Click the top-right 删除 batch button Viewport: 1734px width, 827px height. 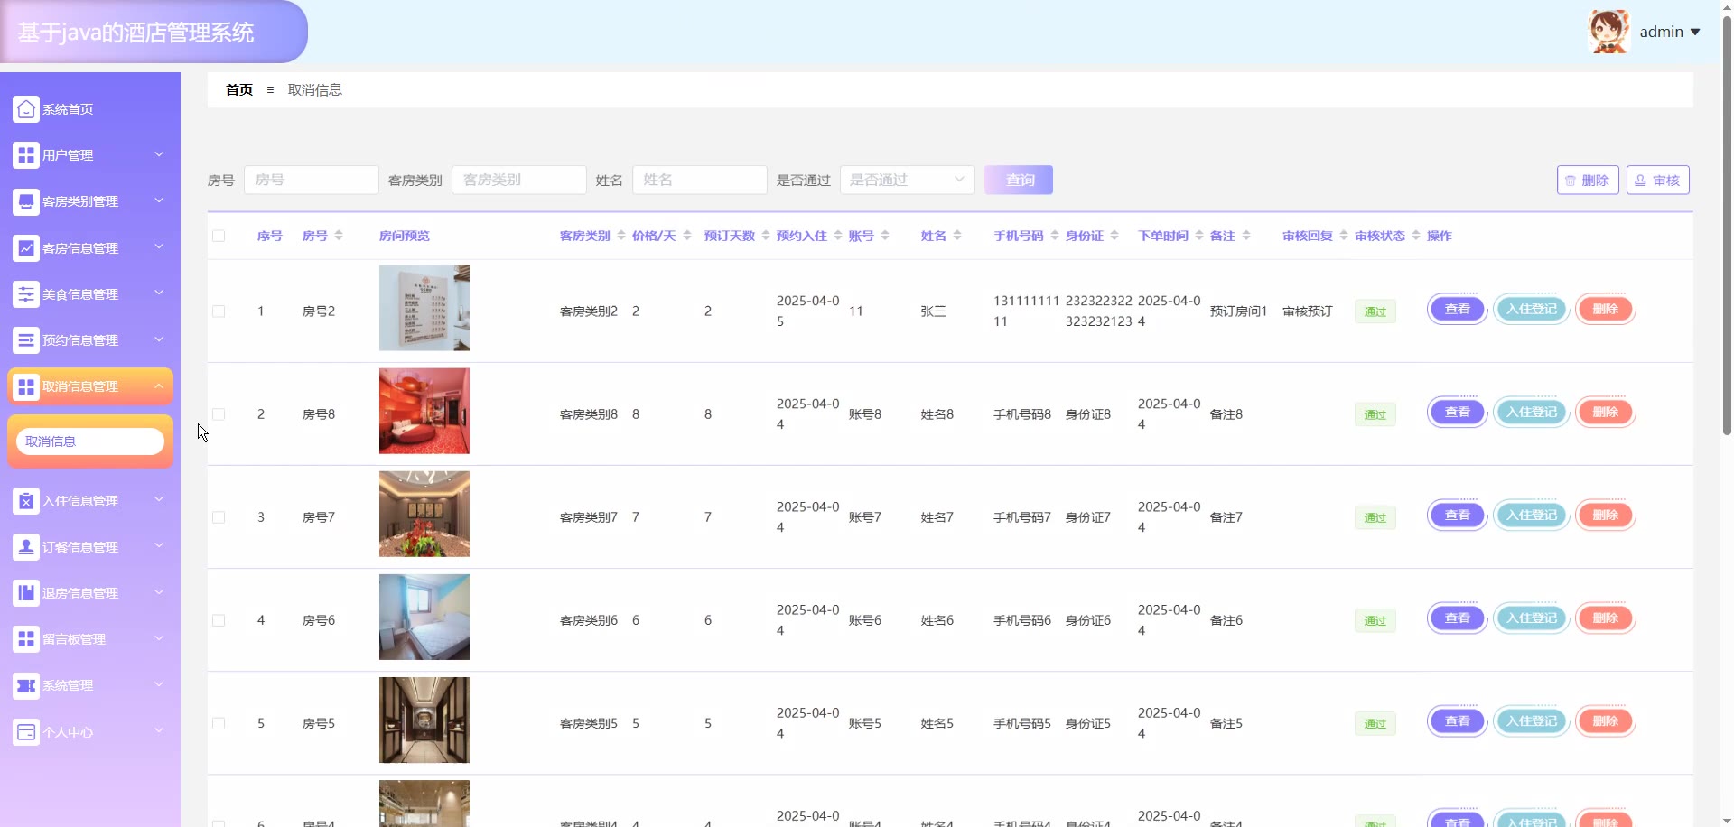1588,180
